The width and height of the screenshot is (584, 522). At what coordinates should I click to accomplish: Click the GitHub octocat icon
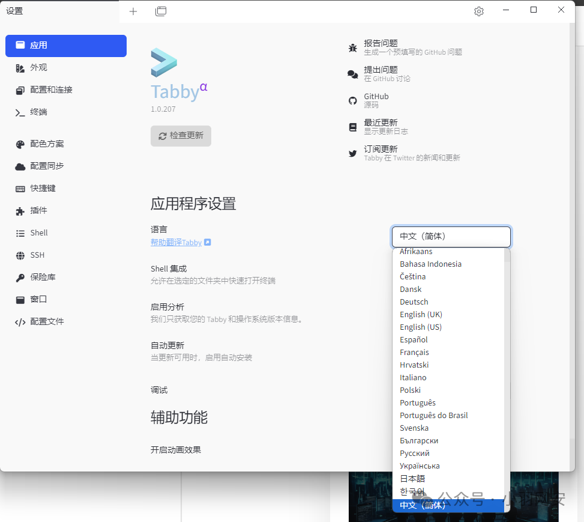click(353, 101)
